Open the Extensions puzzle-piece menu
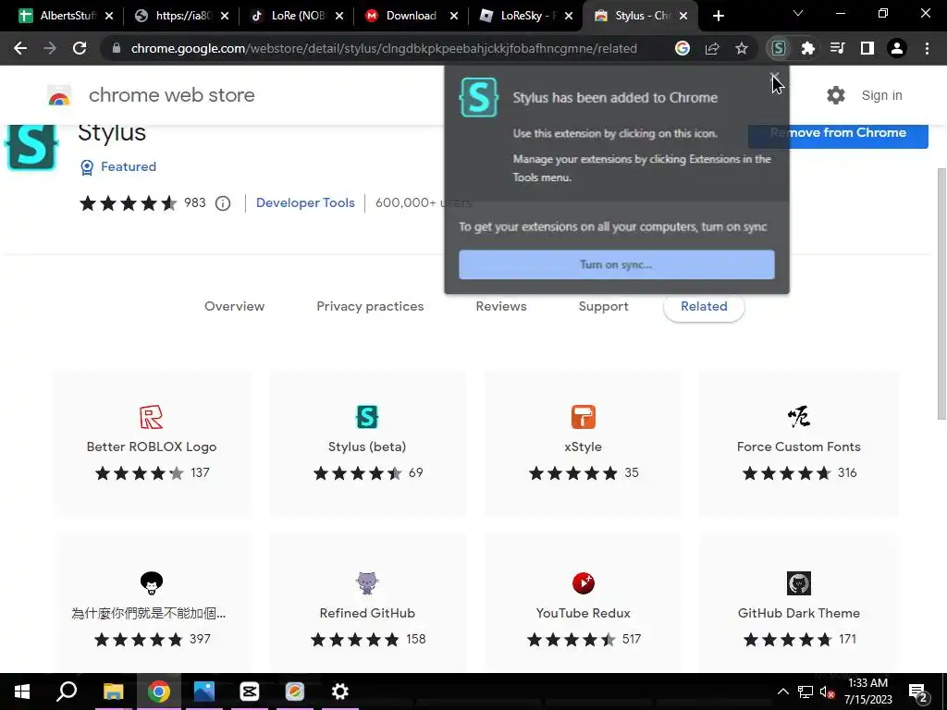The width and height of the screenshot is (947, 710). click(x=807, y=48)
